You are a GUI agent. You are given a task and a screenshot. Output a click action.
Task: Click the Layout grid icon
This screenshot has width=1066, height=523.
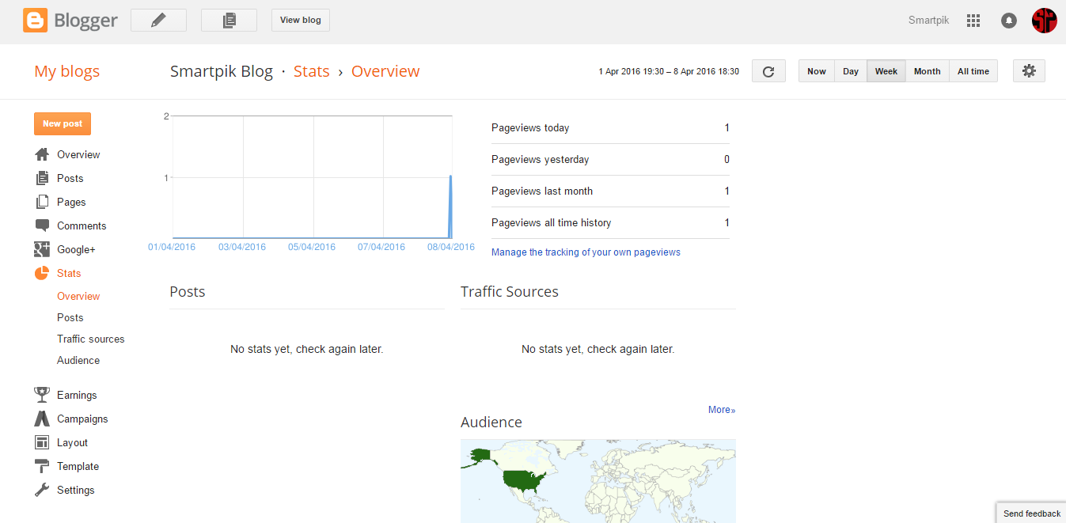point(42,442)
